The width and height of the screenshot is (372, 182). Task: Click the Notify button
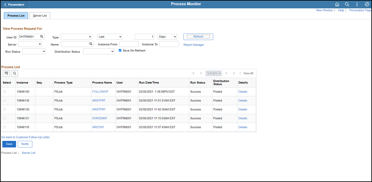pyautogui.click(x=25, y=144)
